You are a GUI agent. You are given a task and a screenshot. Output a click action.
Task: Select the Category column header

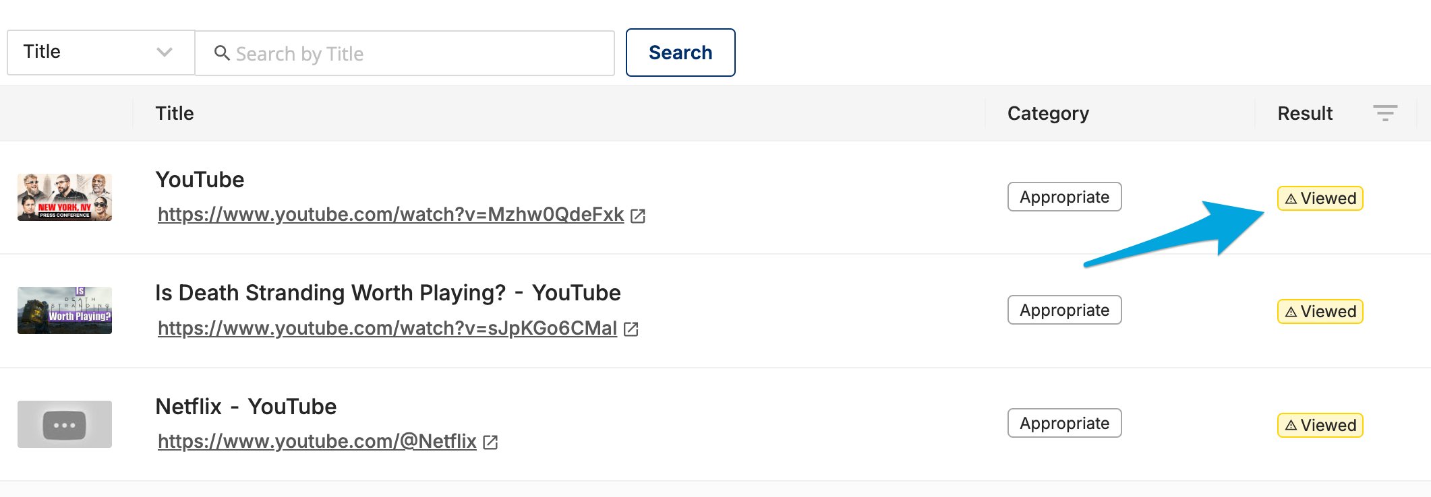coord(1048,113)
